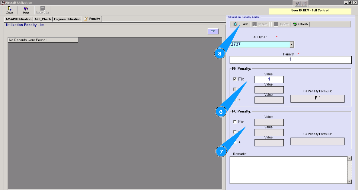This screenshot has height=190, width=358.
Task: Uncheck the FH Penalty Fix checkbox
Action: coord(235,79)
